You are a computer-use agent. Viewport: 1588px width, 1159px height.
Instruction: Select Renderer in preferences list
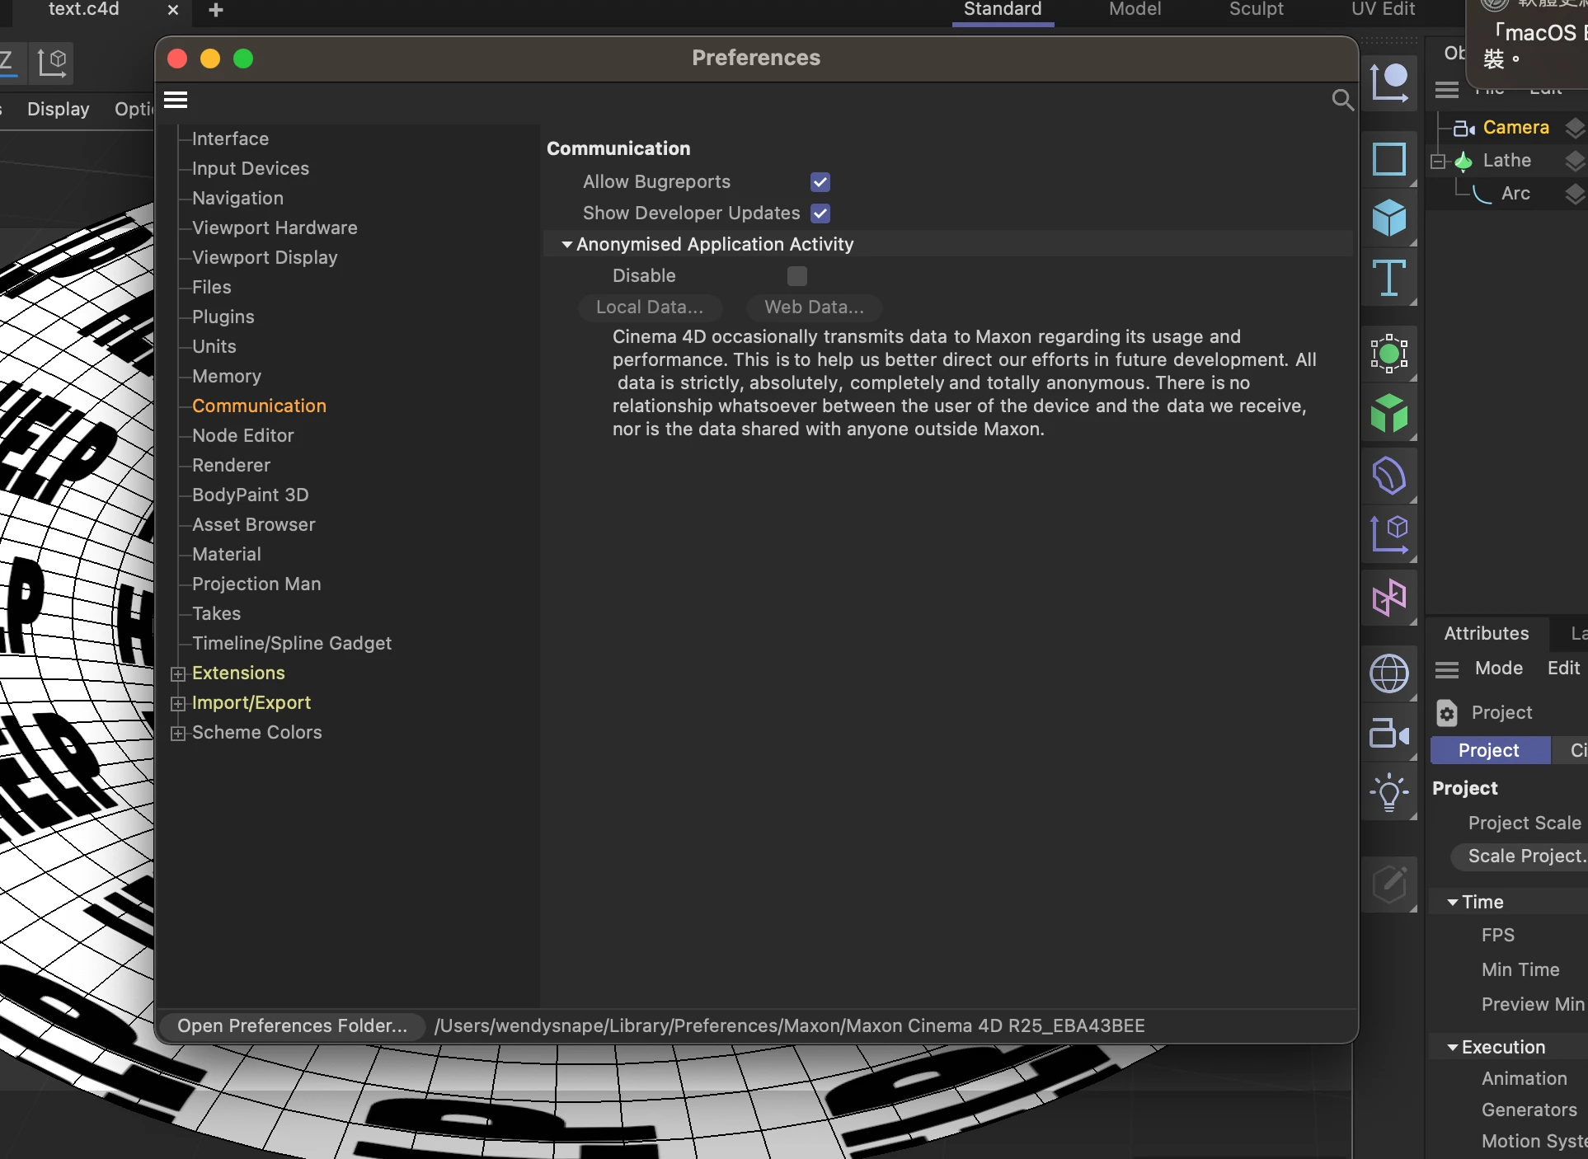231,466
